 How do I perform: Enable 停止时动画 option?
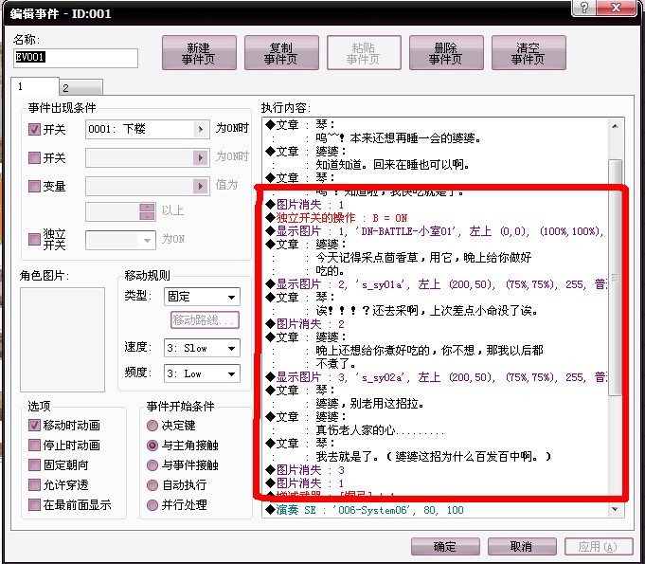tap(34, 445)
